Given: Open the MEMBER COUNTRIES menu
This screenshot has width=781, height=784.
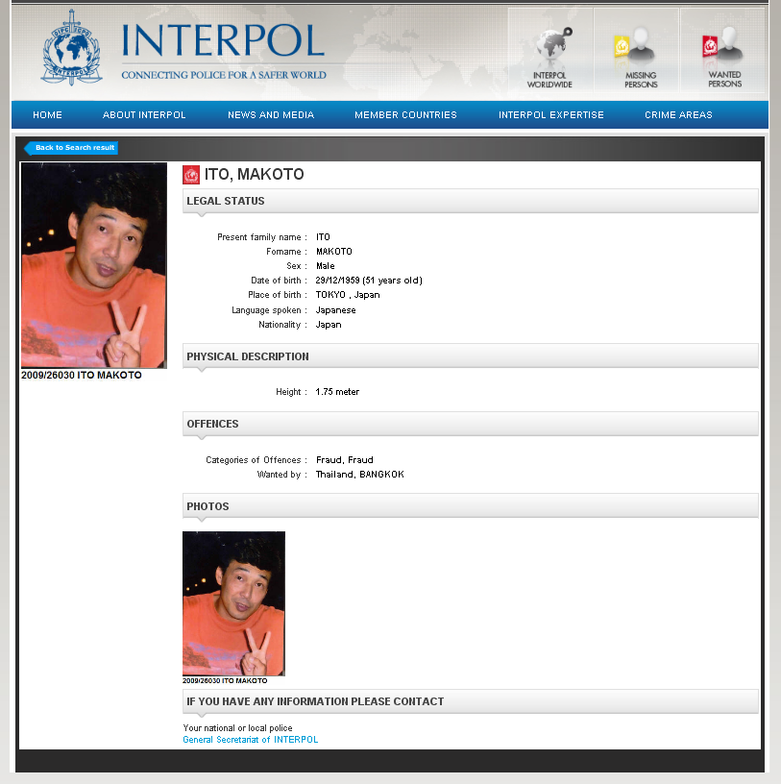Looking at the screenshot, I should point(405,115).
